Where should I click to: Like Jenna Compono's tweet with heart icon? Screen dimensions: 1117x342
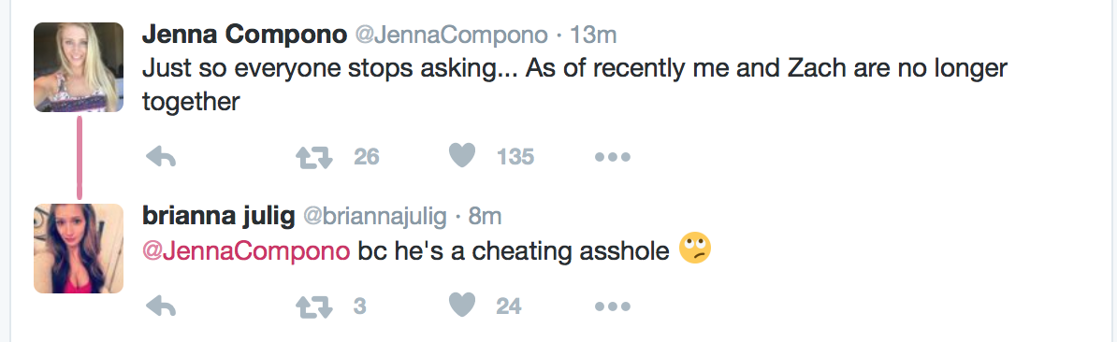[x=462, y=156]
